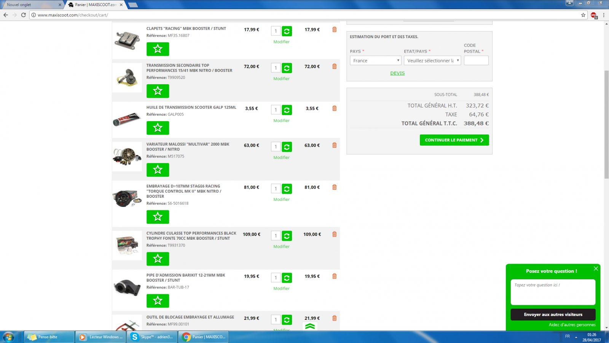Add Embrayage Stage6 Torque Control to favorites
This screenshot has height=343, width=609.
158,217
